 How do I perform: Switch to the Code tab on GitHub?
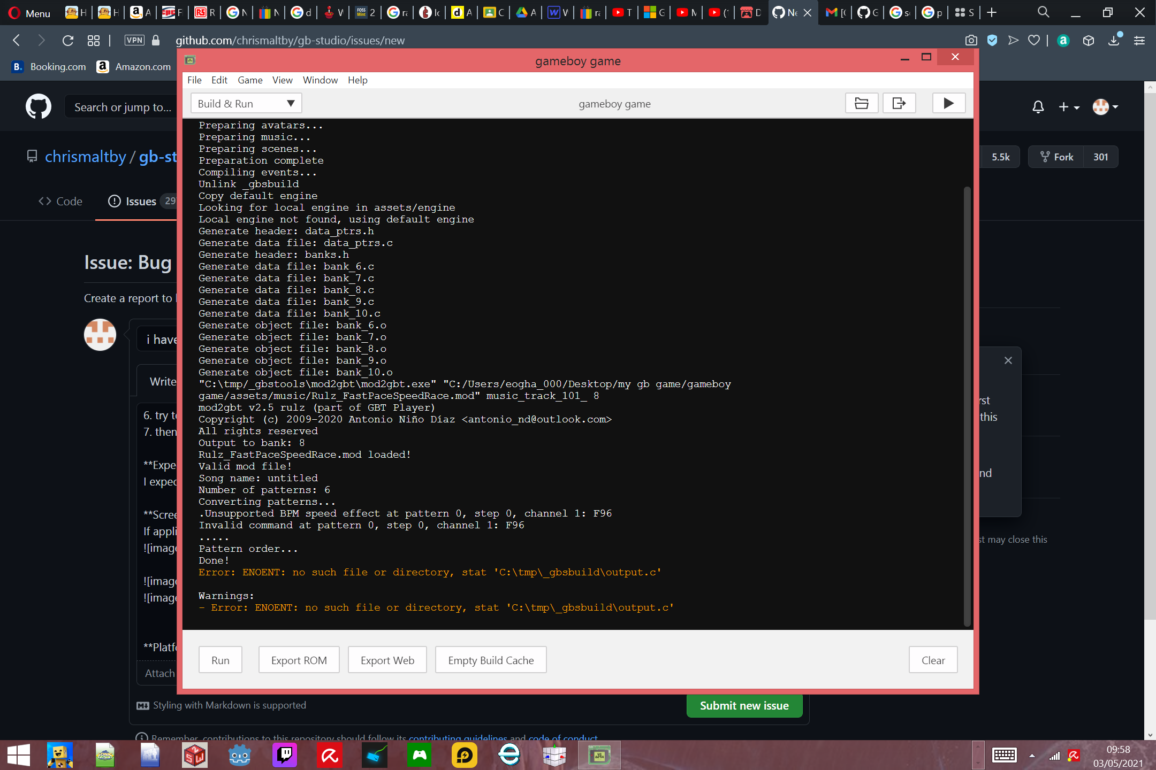pos(60,201)
